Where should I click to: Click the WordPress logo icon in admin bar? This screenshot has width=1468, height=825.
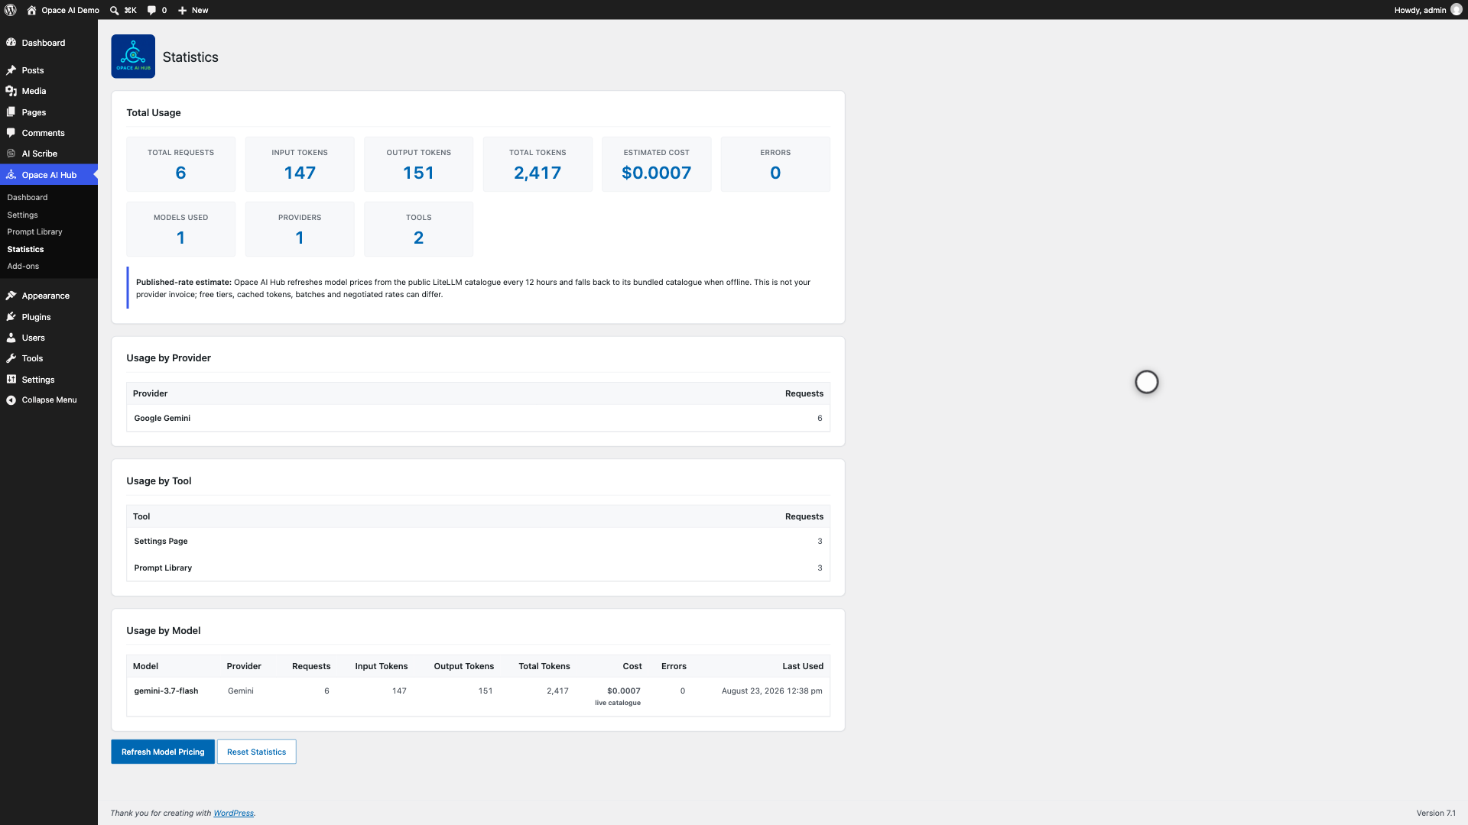[x=11, y=10]
